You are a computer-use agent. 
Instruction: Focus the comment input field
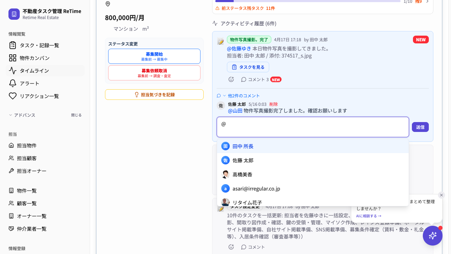point(313,127)
